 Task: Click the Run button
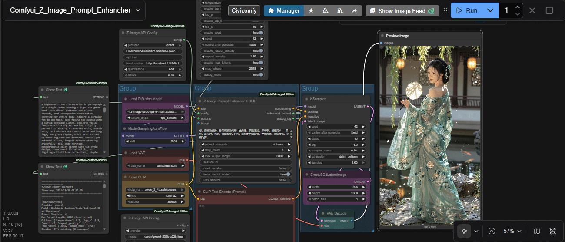click(x=467, y=10)
